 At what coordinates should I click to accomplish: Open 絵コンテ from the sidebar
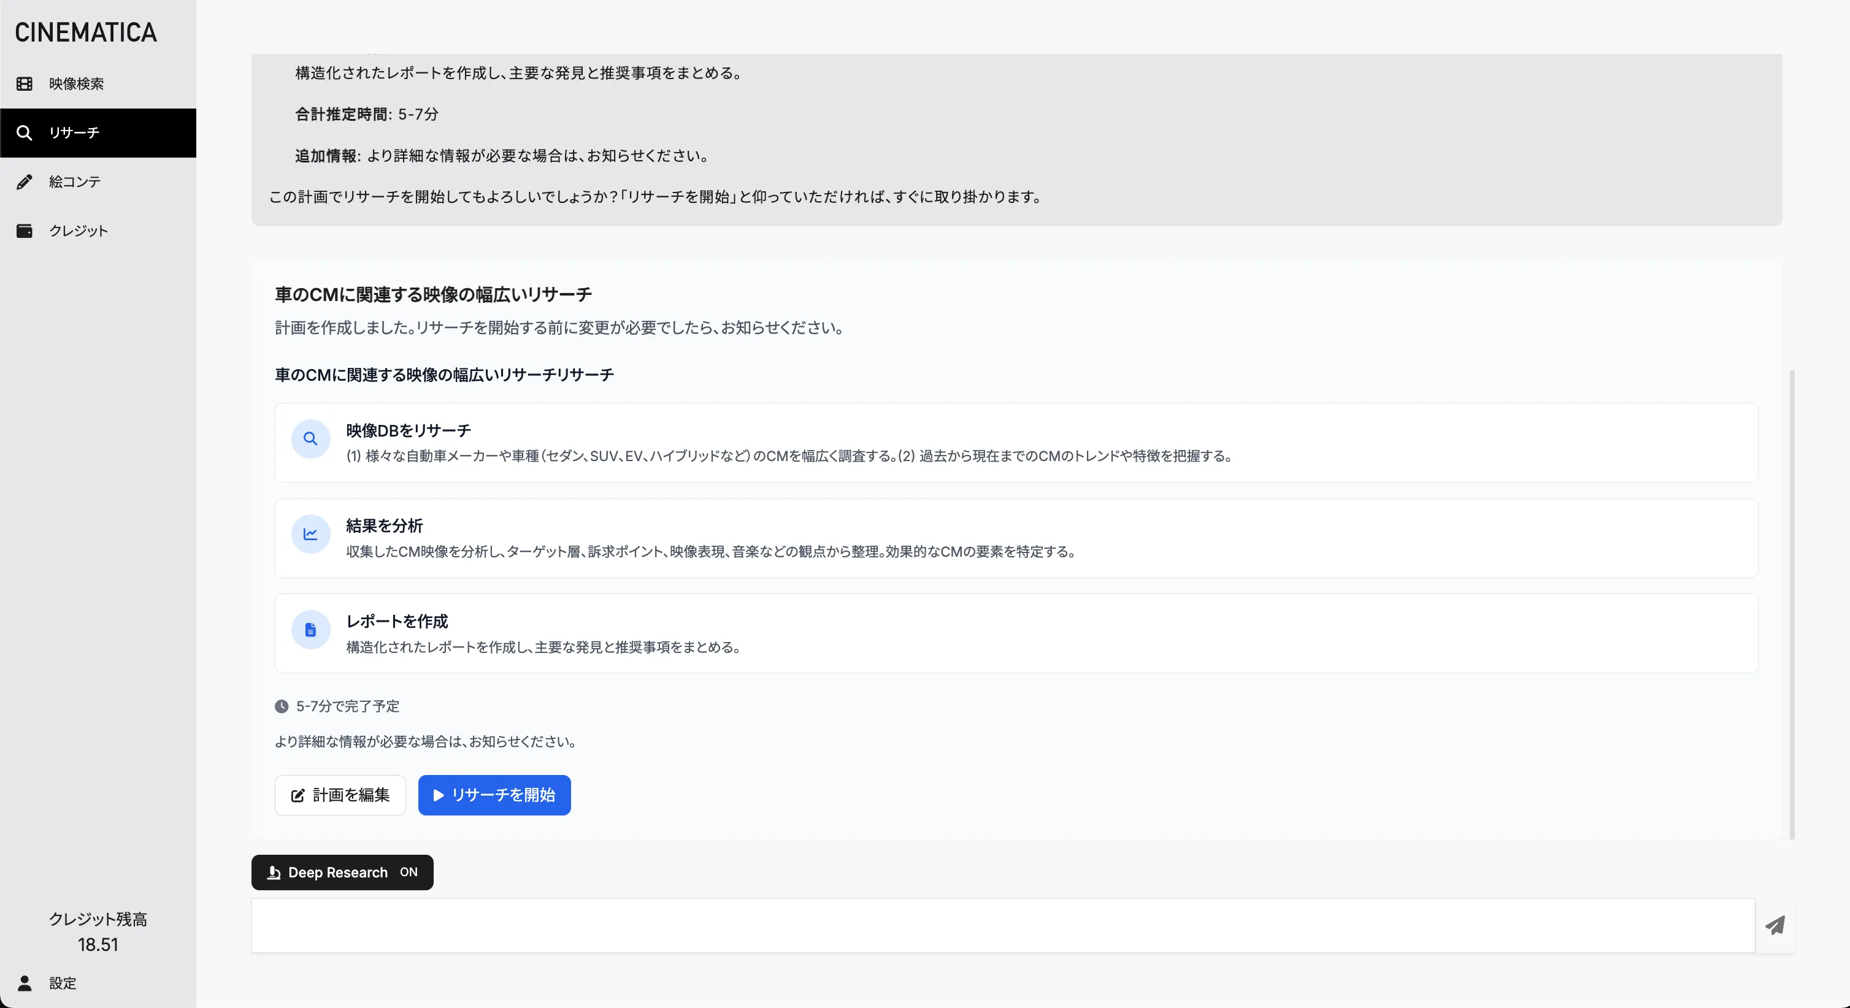coord(98,181)
